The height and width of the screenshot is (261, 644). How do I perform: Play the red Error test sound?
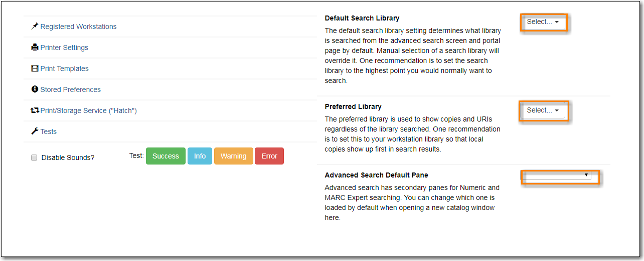269,156
